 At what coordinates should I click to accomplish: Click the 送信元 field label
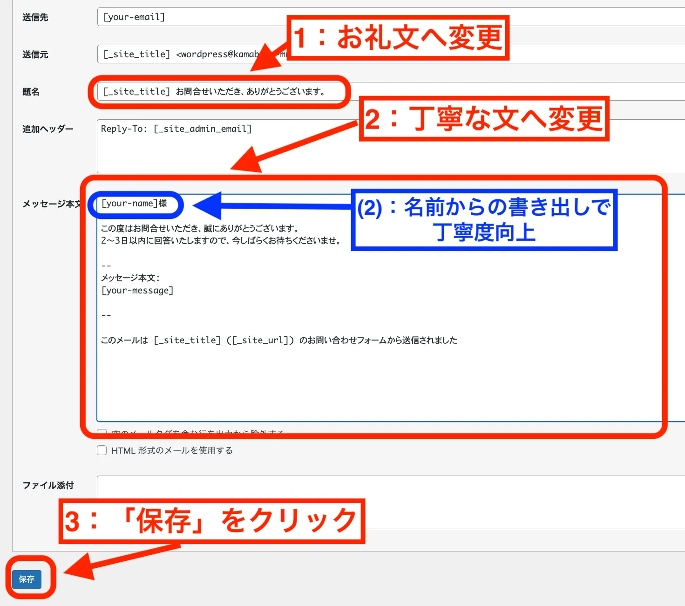[35, 54]
